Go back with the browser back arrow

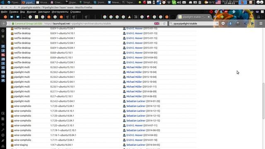click(4, 24)
